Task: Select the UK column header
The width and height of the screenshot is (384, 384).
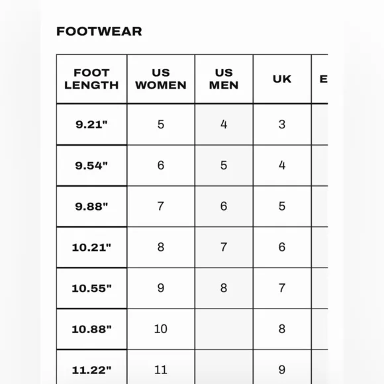Action: (x=282, y=79)
